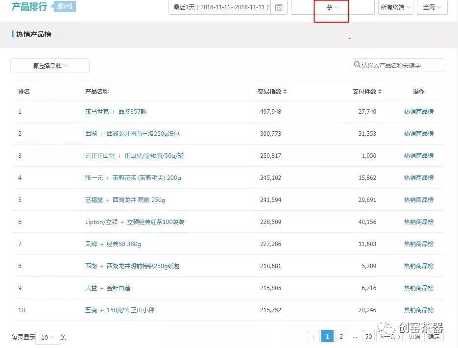Viewport: 458px width, 348px height.
Task: Open product 正山堂/金骏眉/50g/罐
Action: click(134, 156)
